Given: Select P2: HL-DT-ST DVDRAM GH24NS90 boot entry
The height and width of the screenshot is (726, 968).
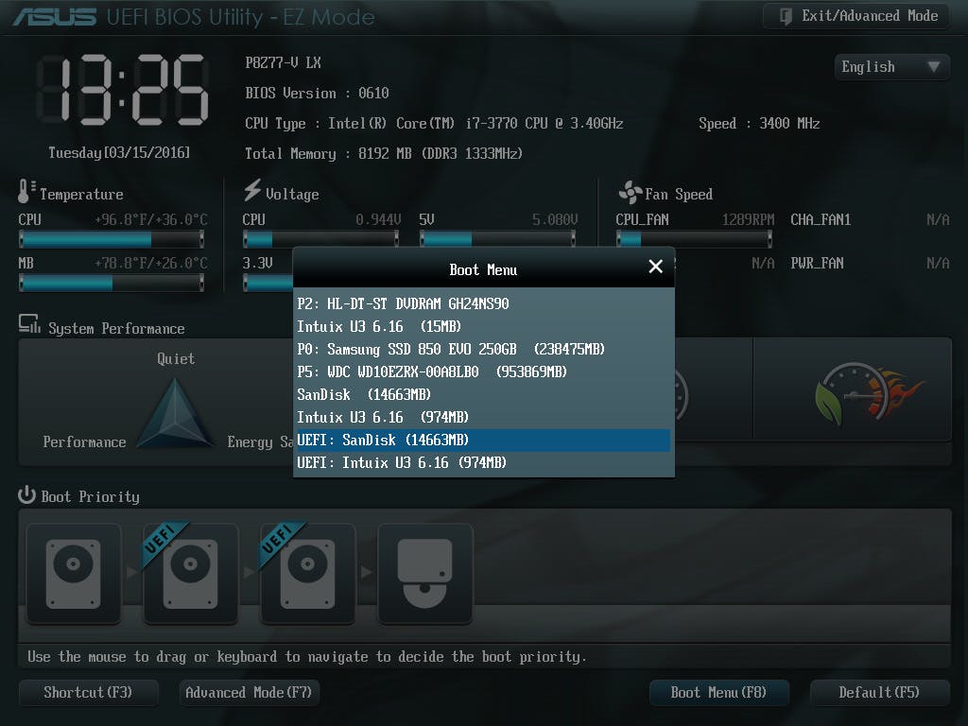Looking at the screenshot, I should pyautogui.click(x=483, y=303).
